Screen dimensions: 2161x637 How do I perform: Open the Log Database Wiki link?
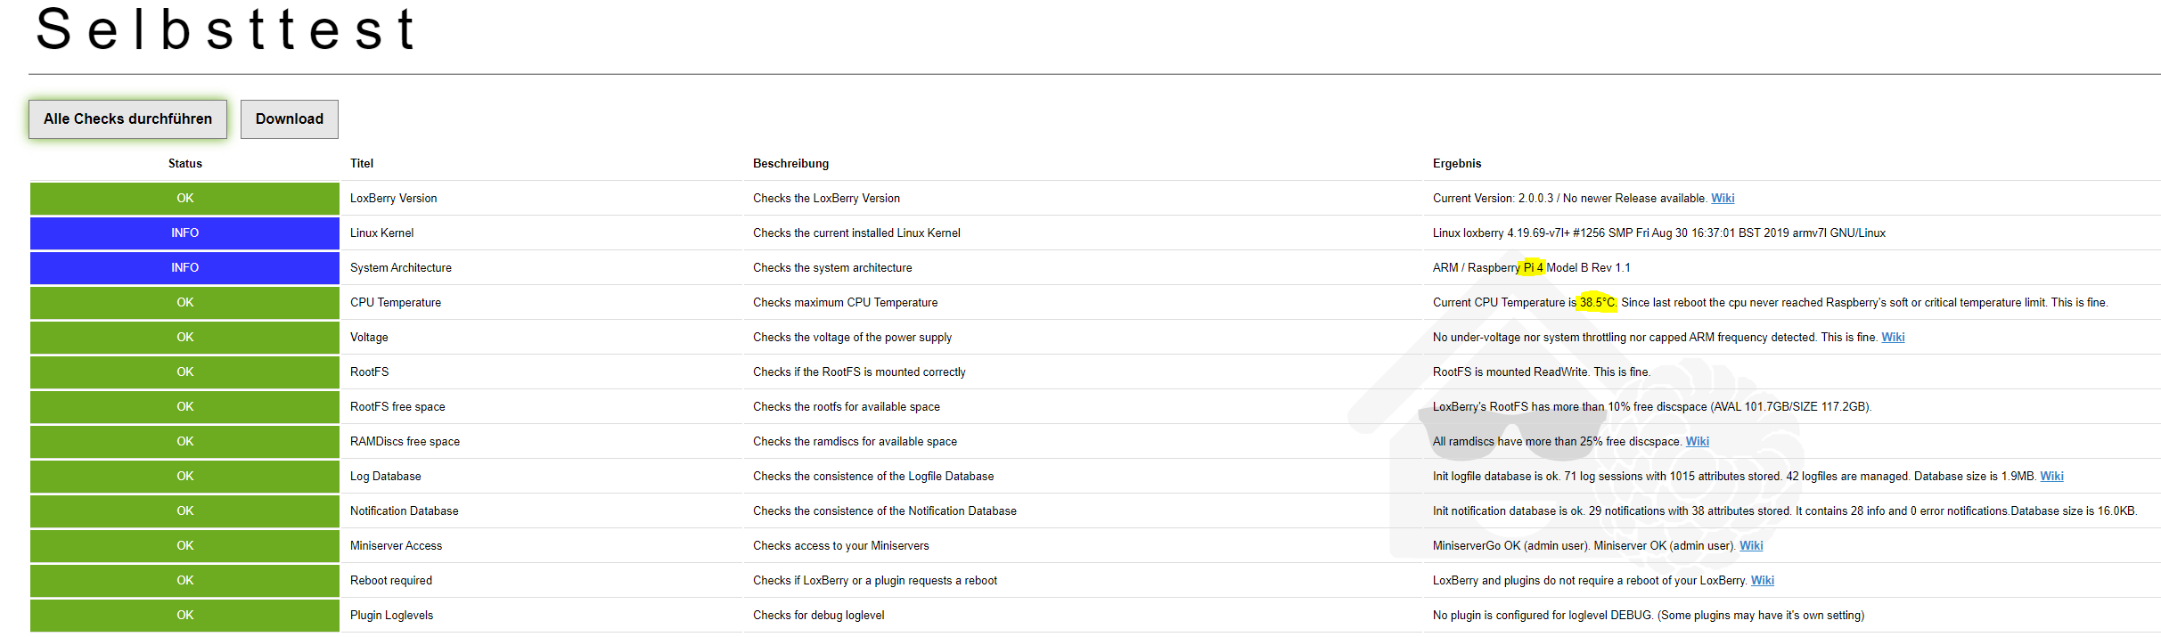pyautogui.click(x=2050, y=477)
